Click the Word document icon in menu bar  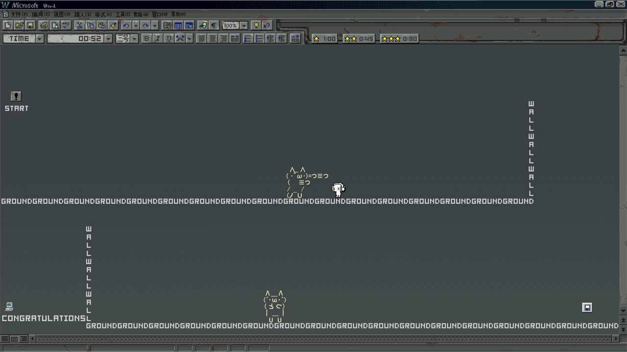(x=5, y=14)
